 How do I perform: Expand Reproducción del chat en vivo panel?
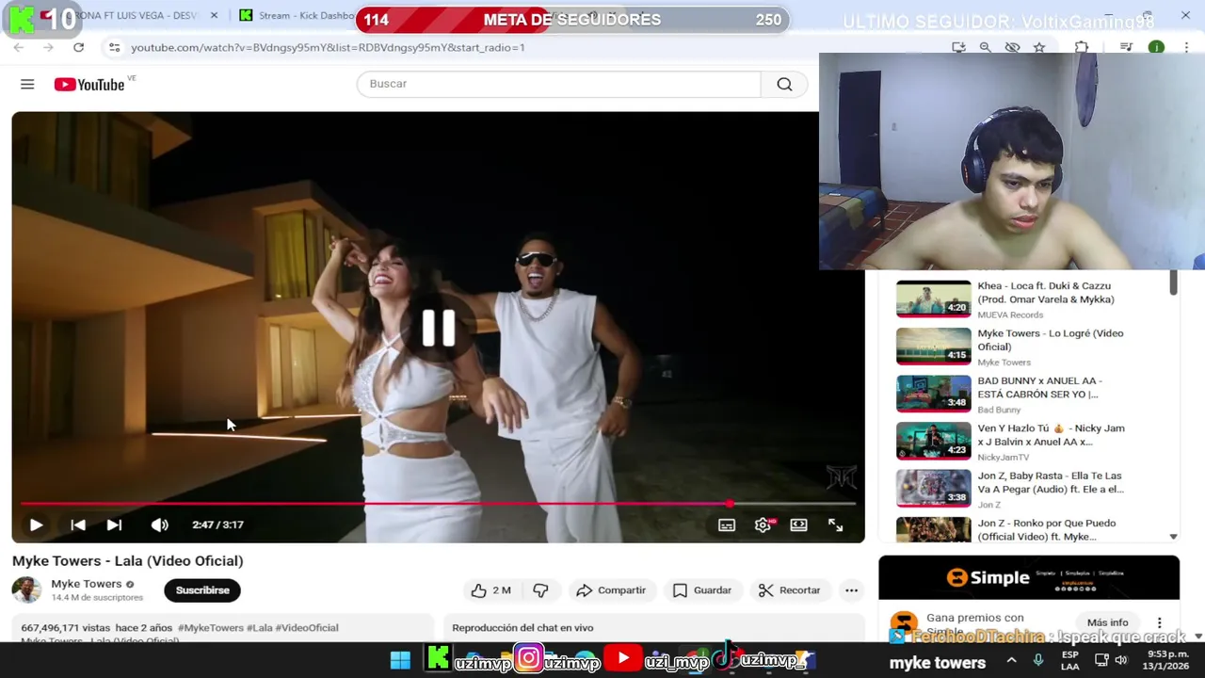point(654,628)
